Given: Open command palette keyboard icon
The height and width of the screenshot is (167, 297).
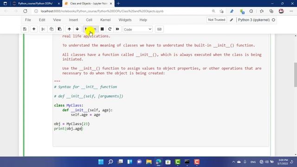Looking at the screenshot, I should (x=159, y=29).
